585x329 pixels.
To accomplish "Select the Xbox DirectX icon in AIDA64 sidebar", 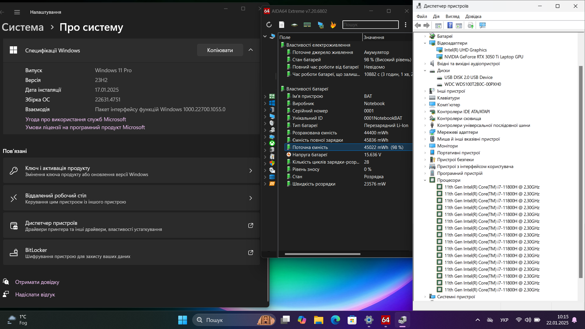I will click(x=272, y=143).
